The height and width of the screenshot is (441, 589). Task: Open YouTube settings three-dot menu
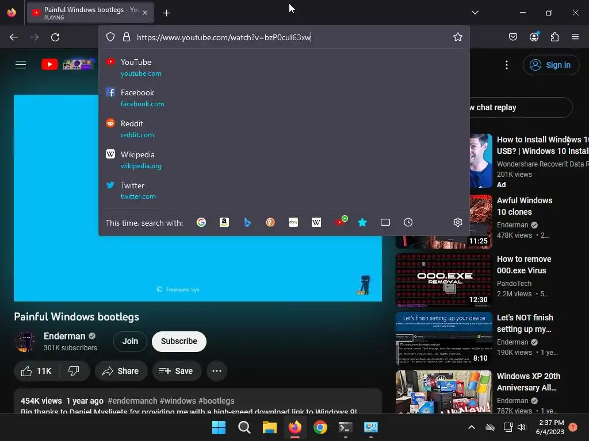(507, 65)
